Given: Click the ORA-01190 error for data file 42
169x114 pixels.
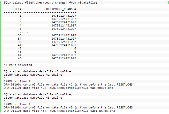Looking at the screenshot, I should [x=68, y=84].
